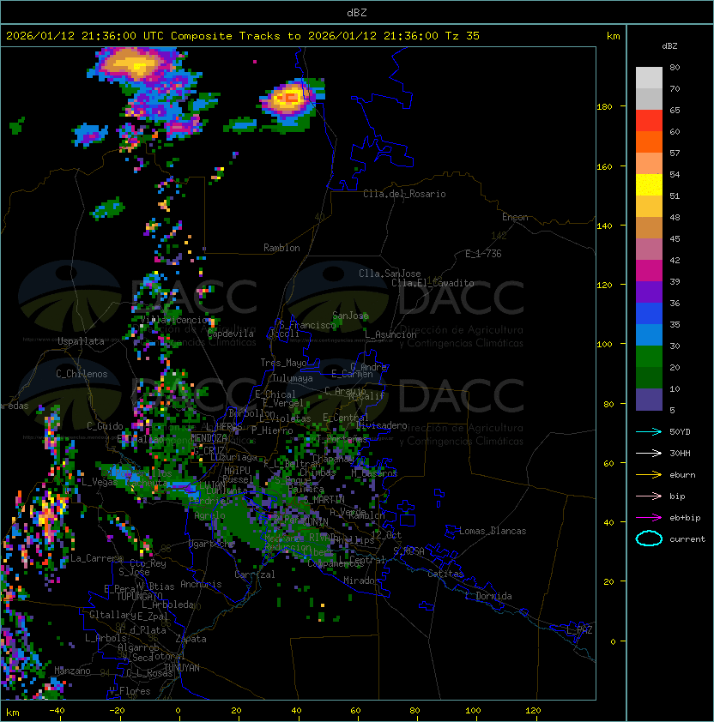Screen dimensions: 714x722
Task: Click the Clla.del_Rosario label
Action: click(x=404, y=194)
